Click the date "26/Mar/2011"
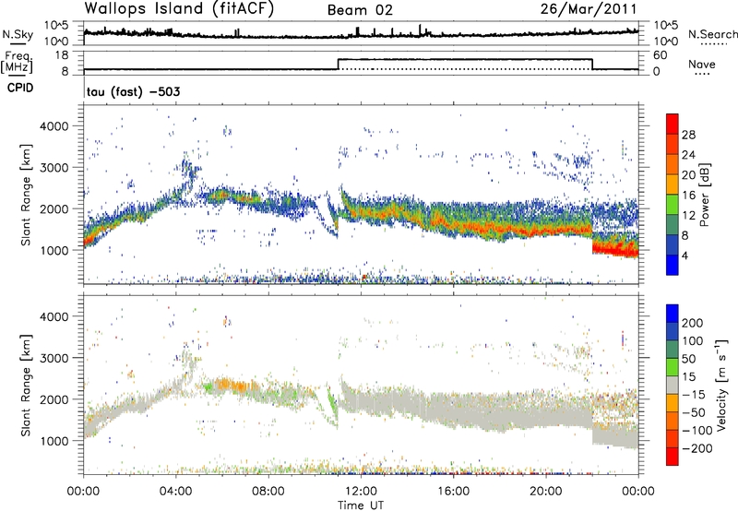Viewport: 738px width, 511px height. point(589,8)
